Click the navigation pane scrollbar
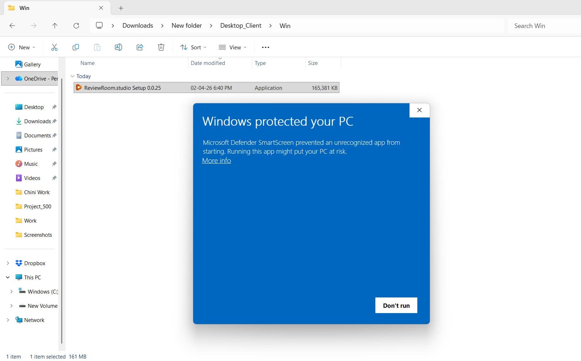Screen dimensions: 581x361 click(x=62, y=211)
